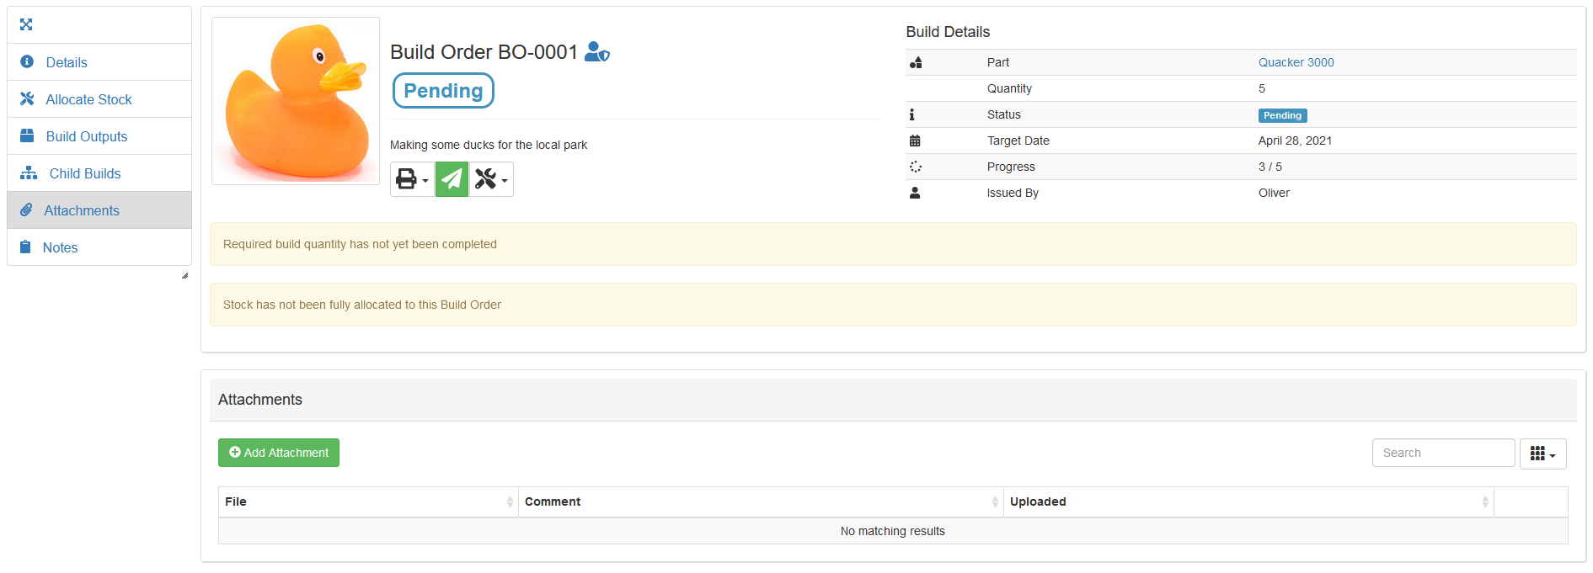Click the Notes clipboard icon
This screenshot has height=573, width=1593.
[25, 247]
